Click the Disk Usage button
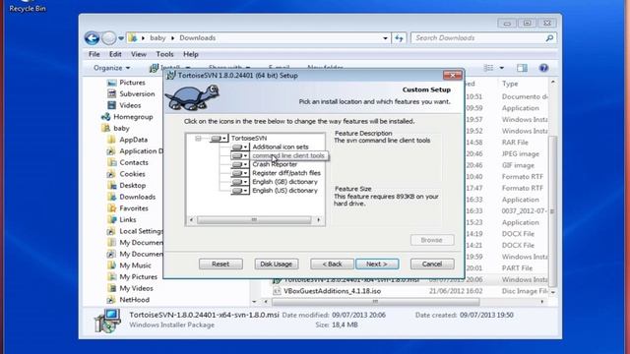Screen dimensions: 630x354 coord(276,265)
